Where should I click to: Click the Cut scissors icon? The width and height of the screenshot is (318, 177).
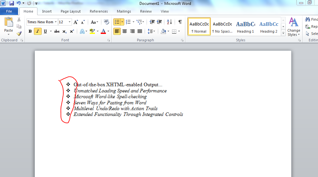click(19, 19)
